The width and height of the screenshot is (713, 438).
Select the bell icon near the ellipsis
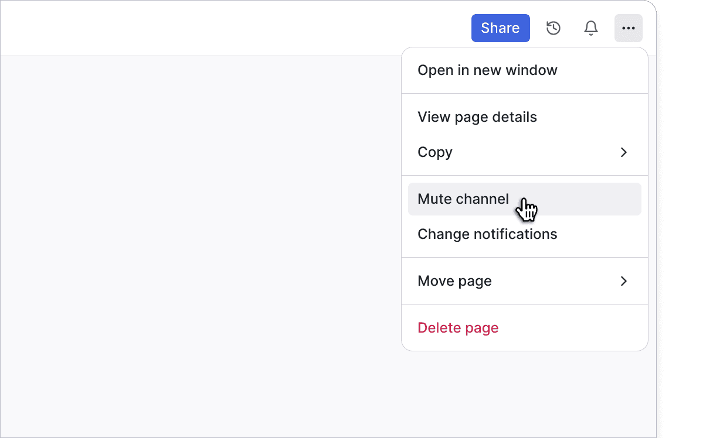590,28
